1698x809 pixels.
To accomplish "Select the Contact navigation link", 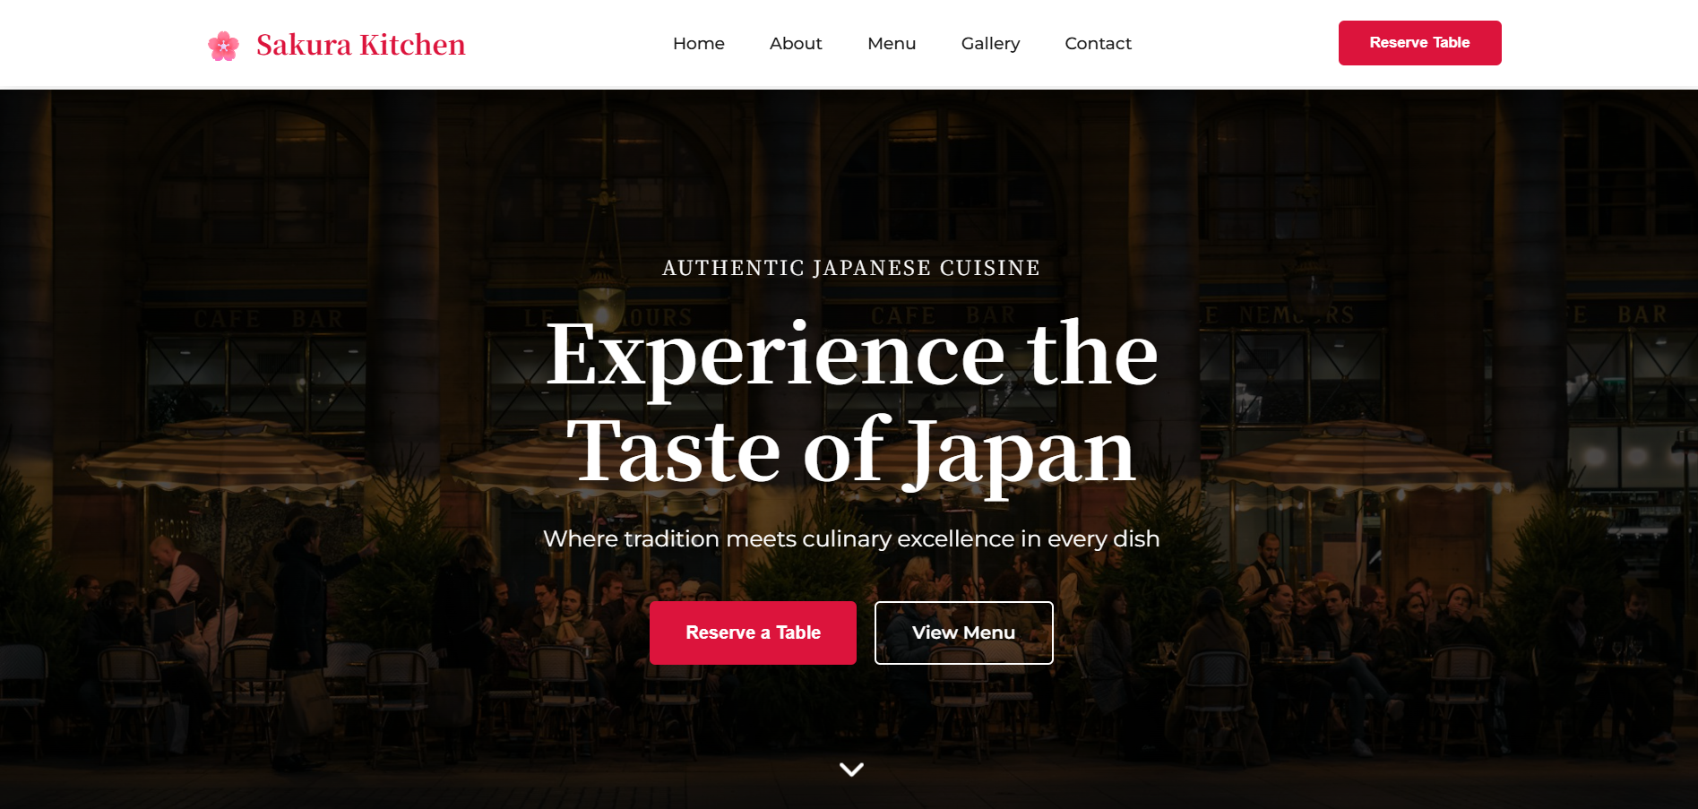I will [1098, 43].
